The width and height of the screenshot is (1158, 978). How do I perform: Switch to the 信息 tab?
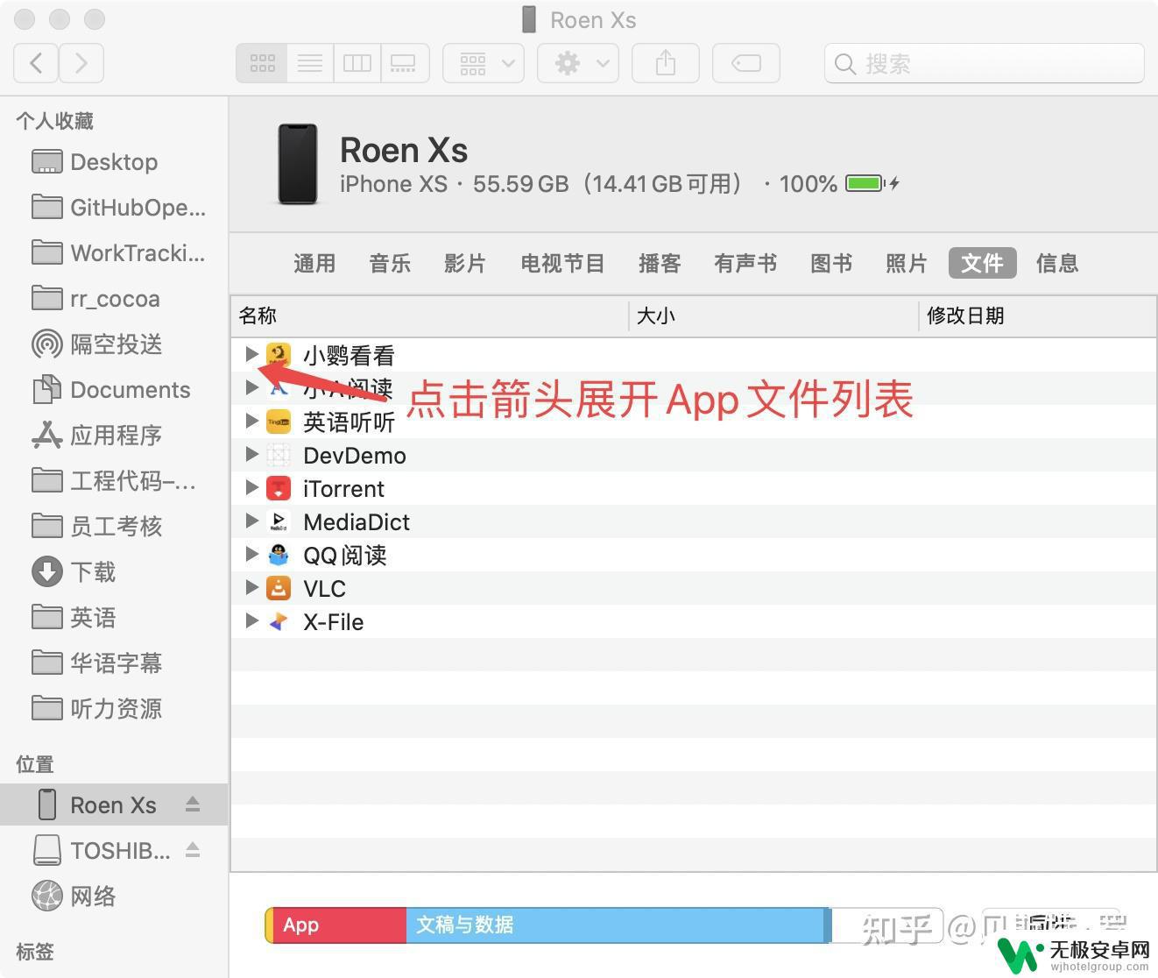[x=1057, y=263]
